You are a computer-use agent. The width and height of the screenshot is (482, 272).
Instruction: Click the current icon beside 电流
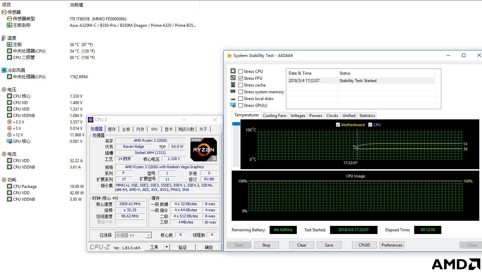pos(4,154)
